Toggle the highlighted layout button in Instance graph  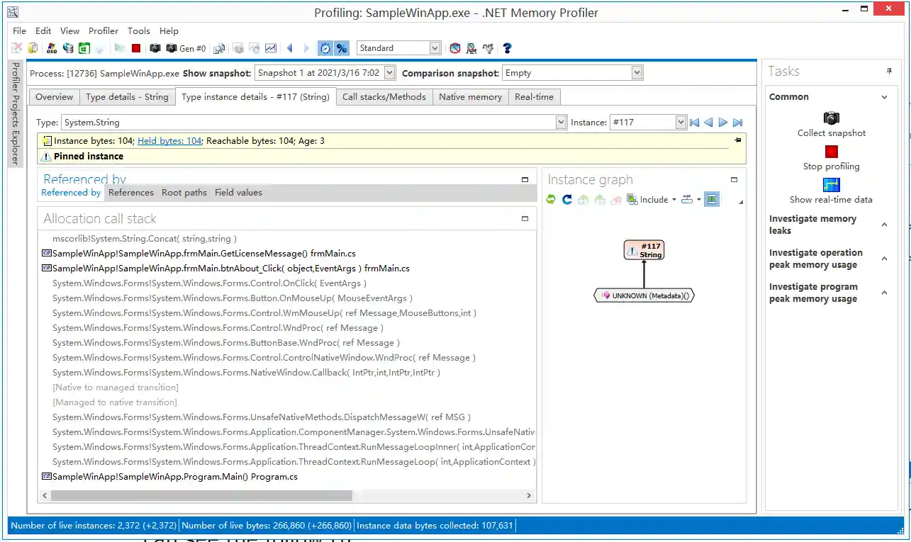point(712,200)
